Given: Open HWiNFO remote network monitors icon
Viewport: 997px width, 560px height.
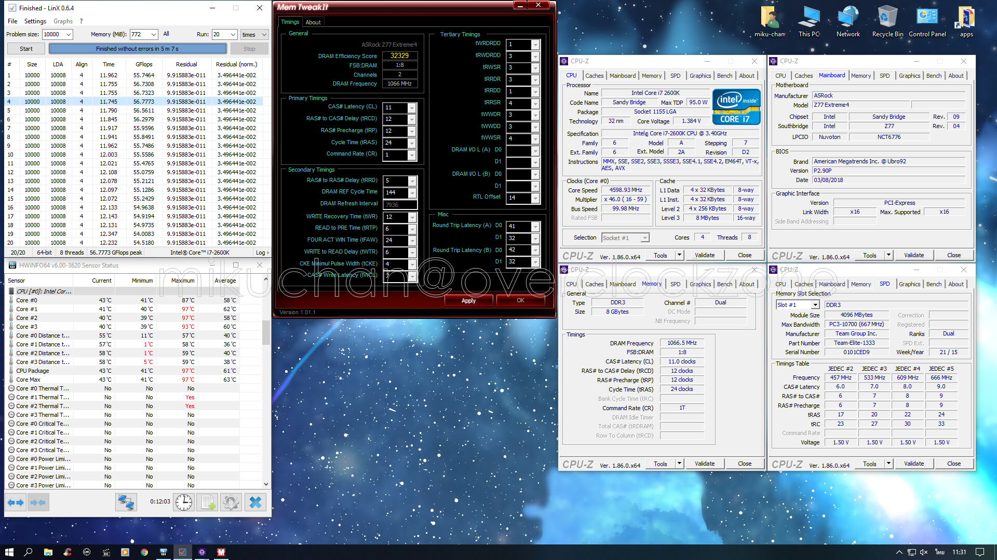Looking at the screenshot, I should (x=126, y=502).
